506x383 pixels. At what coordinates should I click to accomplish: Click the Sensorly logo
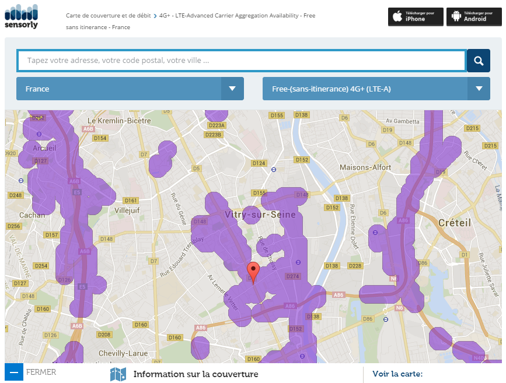click(21, 16)
